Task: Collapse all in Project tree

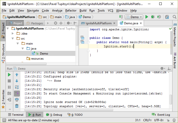Action: (61, 23)
